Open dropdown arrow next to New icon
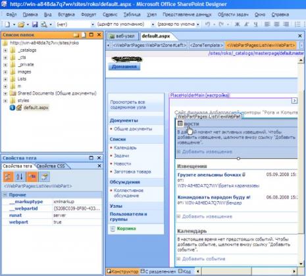This screenshot has width=306, height=276. 14,24
